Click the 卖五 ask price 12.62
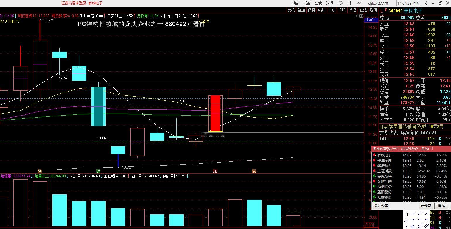 pyautogui.click(x=409, y=24)
